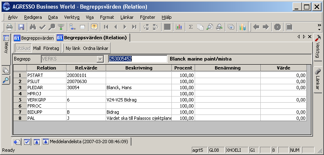Click the field containing 253005452
The image size is (324, 155).
pyautogui.click(x=138, y=59)
